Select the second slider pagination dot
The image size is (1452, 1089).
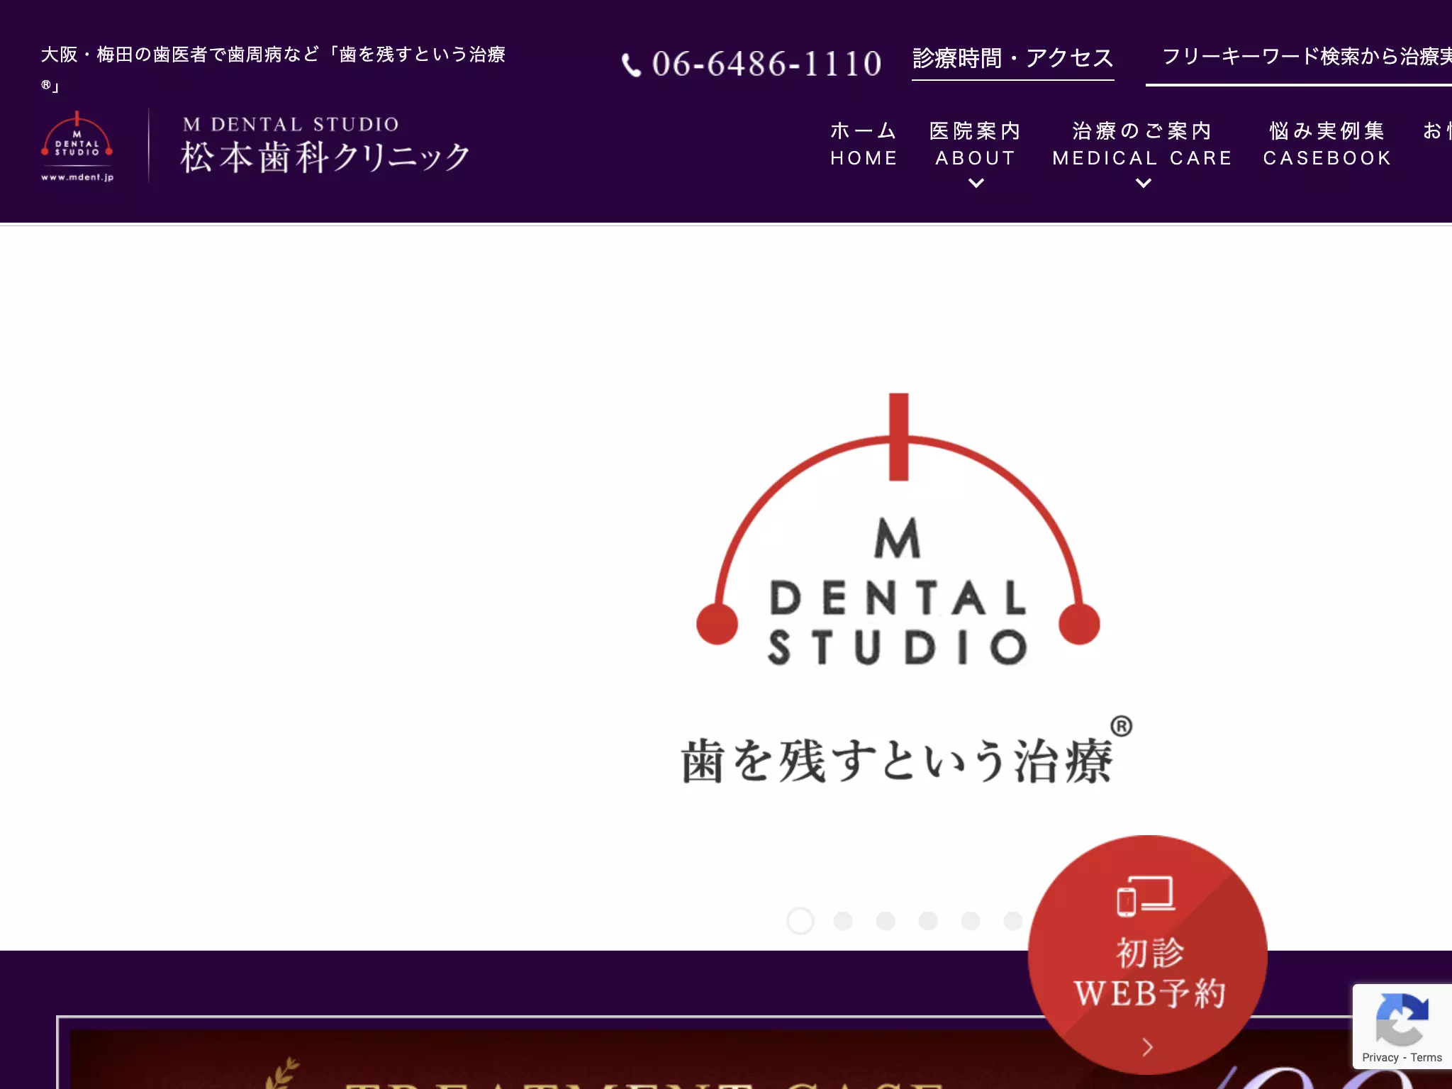pyautogui.click(x=843, y=921)
